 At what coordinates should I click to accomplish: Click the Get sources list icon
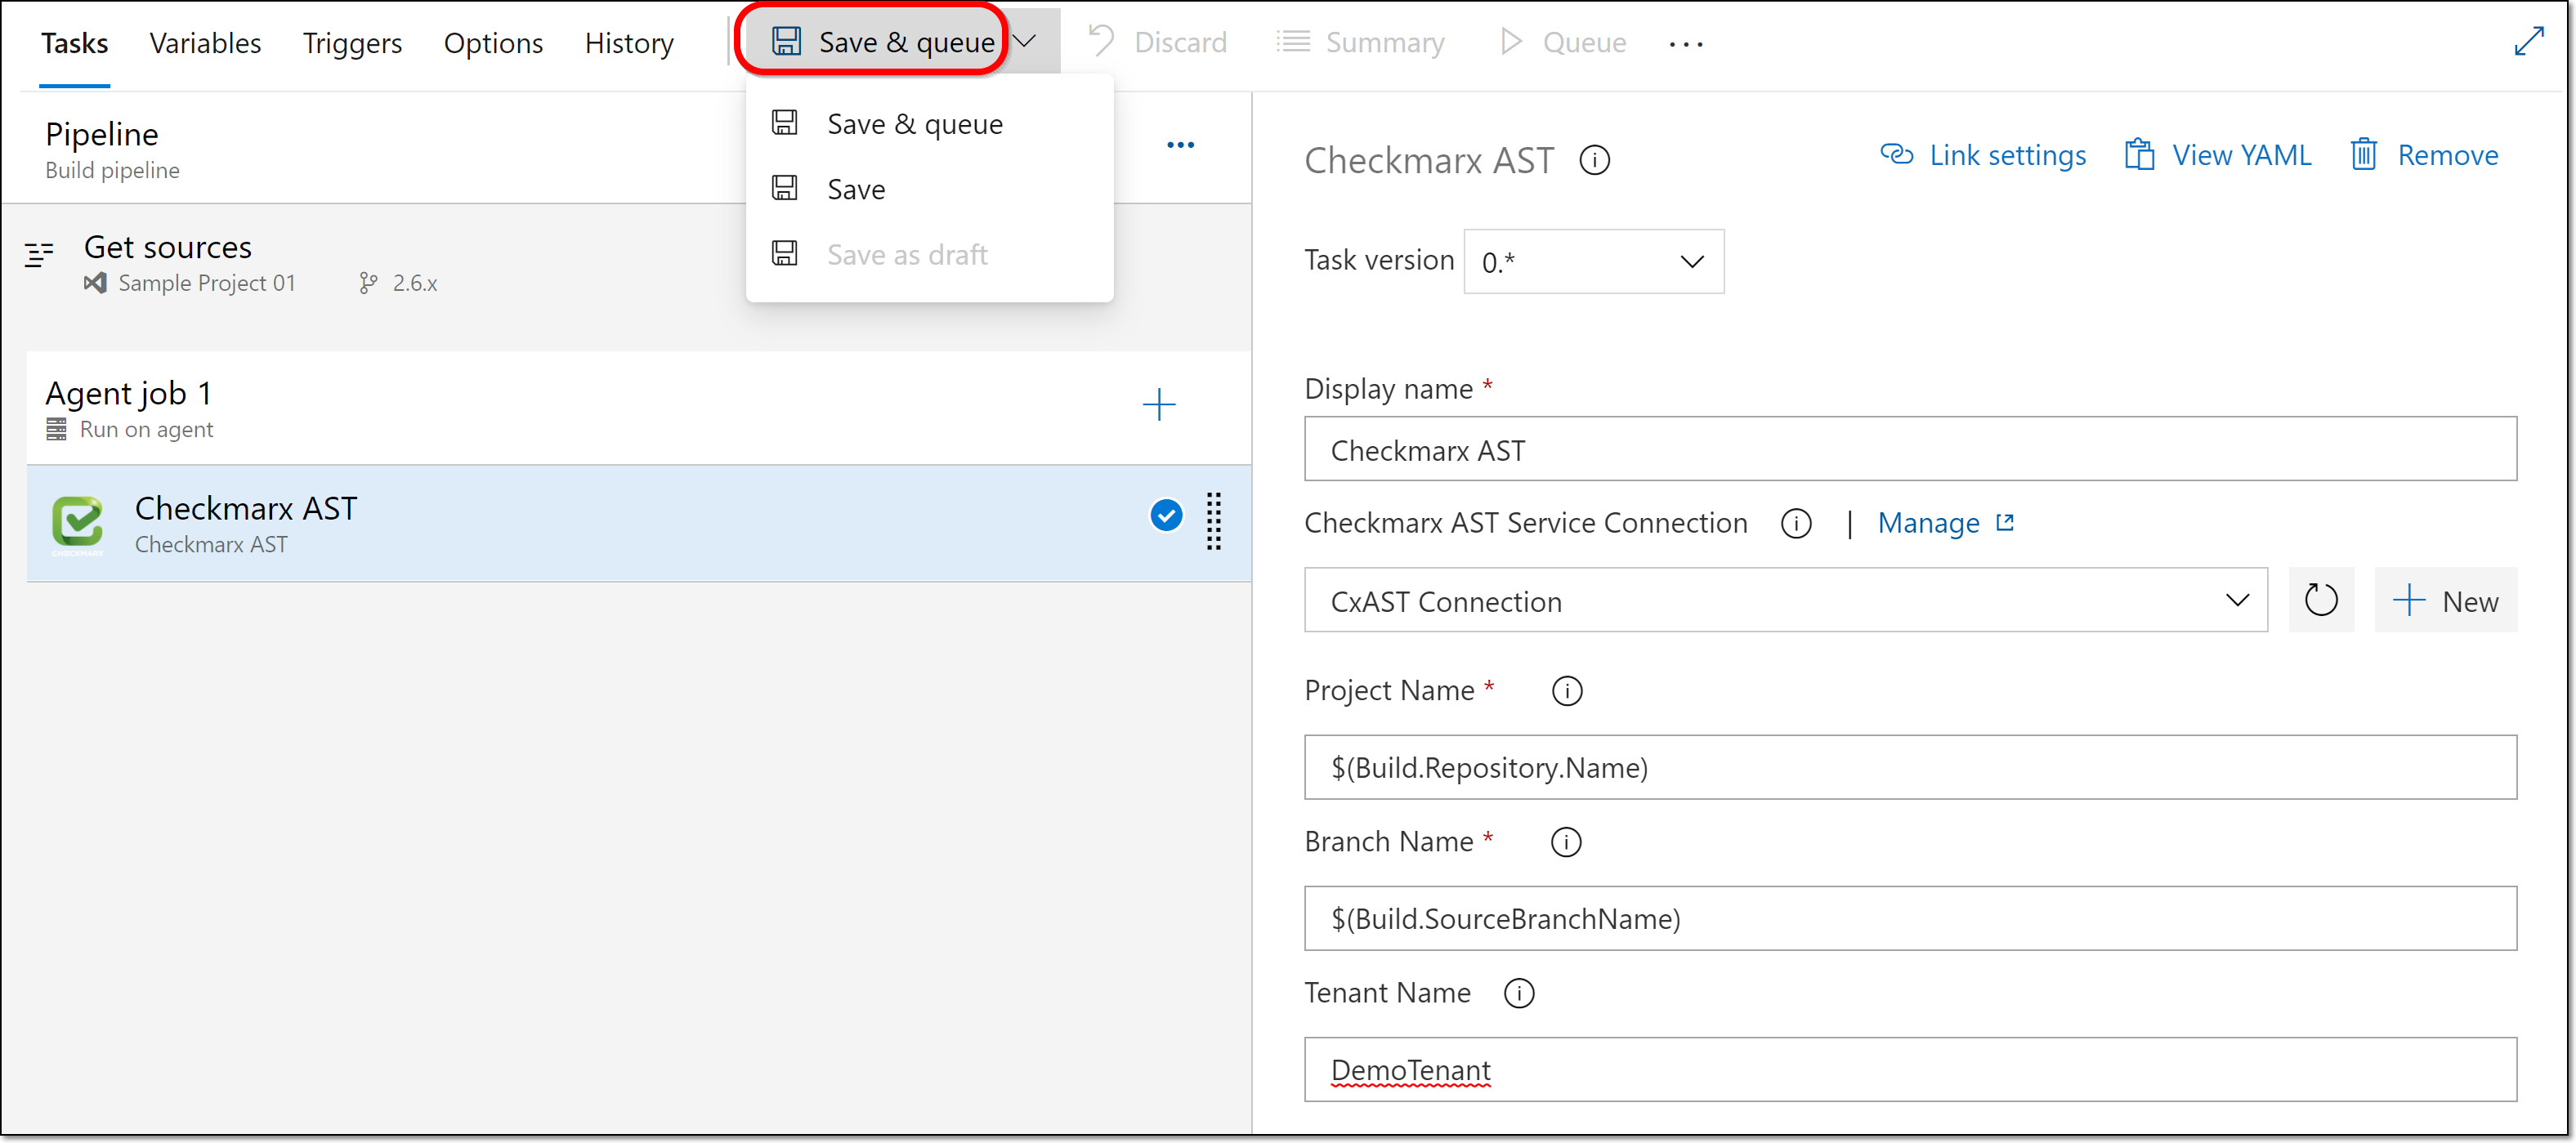pyautogui.click(x=39, y=255)
